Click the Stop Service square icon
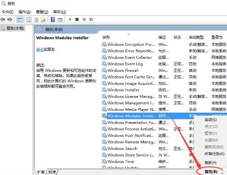The width and height of the screenshot is (227, 175). coord(77,19)
